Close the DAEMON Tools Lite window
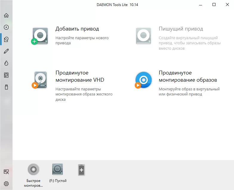Viewport: 234px width, 190px height. pos(227,5)
